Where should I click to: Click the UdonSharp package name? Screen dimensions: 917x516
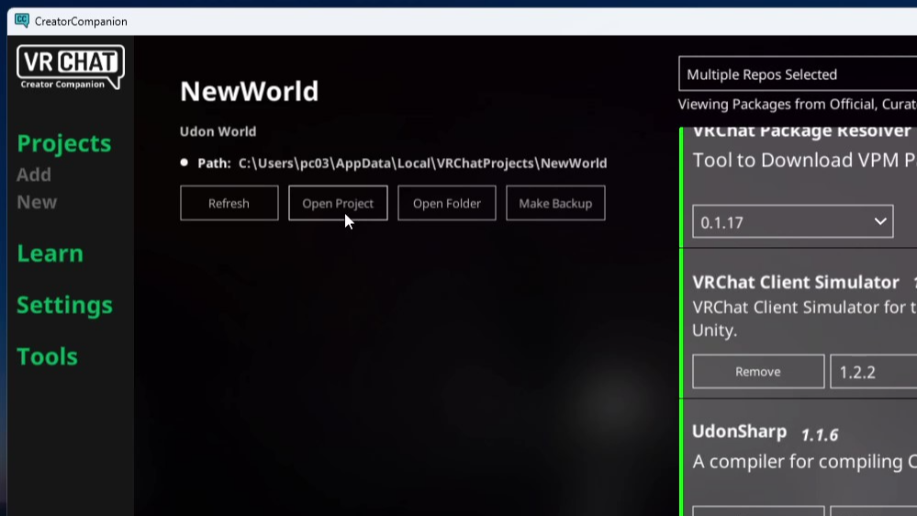pyautogui.click(x=739, y=432)
